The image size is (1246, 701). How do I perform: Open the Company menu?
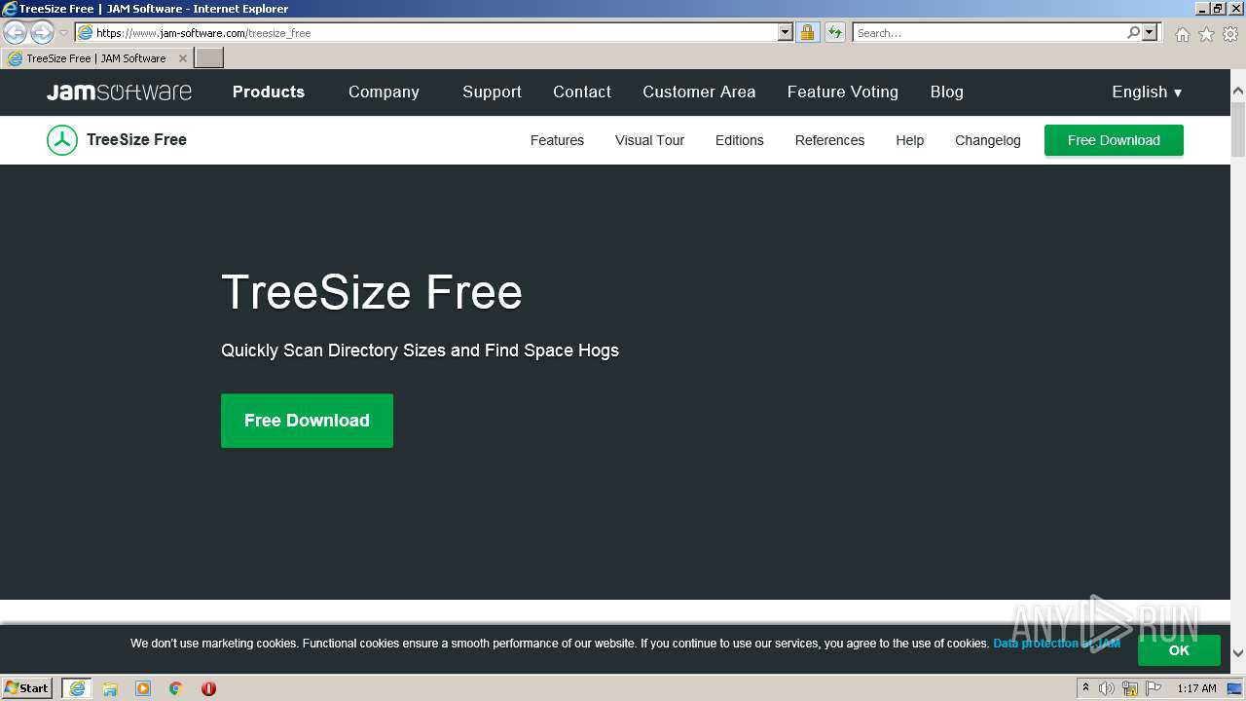384,92
